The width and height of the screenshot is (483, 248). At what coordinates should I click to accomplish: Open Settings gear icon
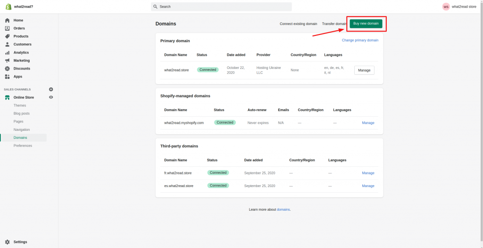click(x=8, y=242)
